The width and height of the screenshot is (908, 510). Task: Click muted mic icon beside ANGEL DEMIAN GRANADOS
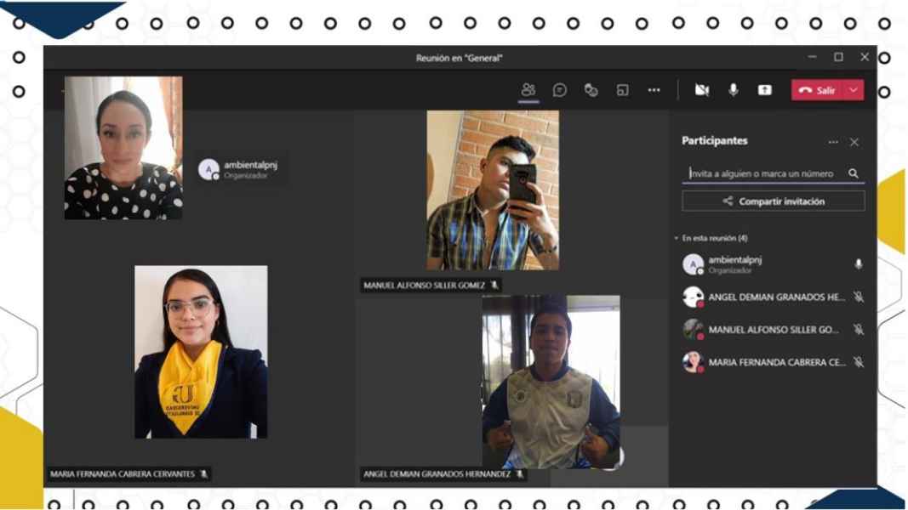[858, 297]
